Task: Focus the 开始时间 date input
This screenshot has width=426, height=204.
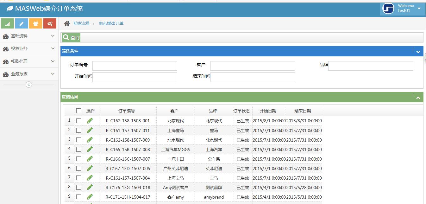Action: click(135, 77)
